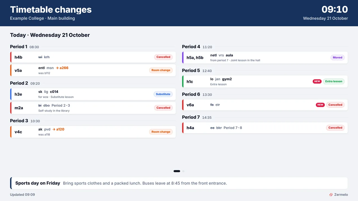Click the Moved badge for h5a, h5b
The image size is (358, 201).
coord(338,58)
